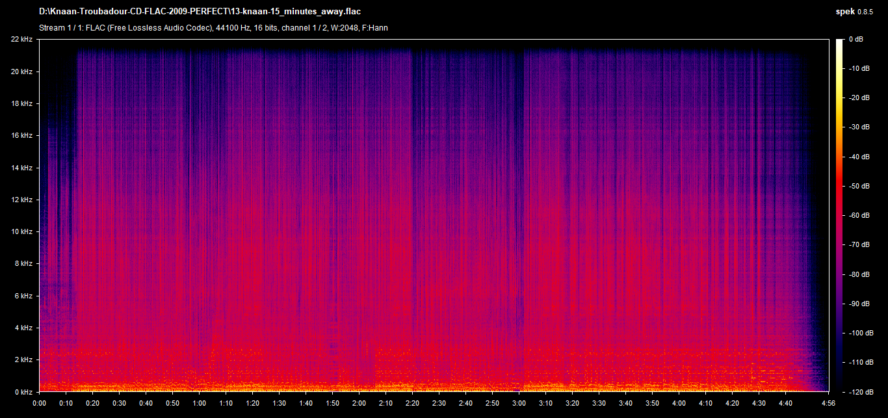The height and width of the screenshot is (418, 888).
Task: Click the 10 kHz frequency axis label
Action: [x=21, y=232]
